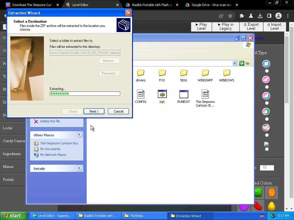Click Next in Extraction Wizard
The height and width of the screenshot is (220, 294).
click(x=94, y=111)
